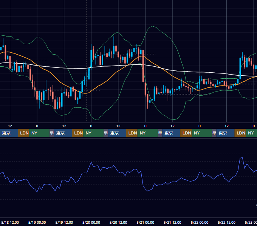Select the 5/22 00:00 time axis label

(x=200, y=222)
